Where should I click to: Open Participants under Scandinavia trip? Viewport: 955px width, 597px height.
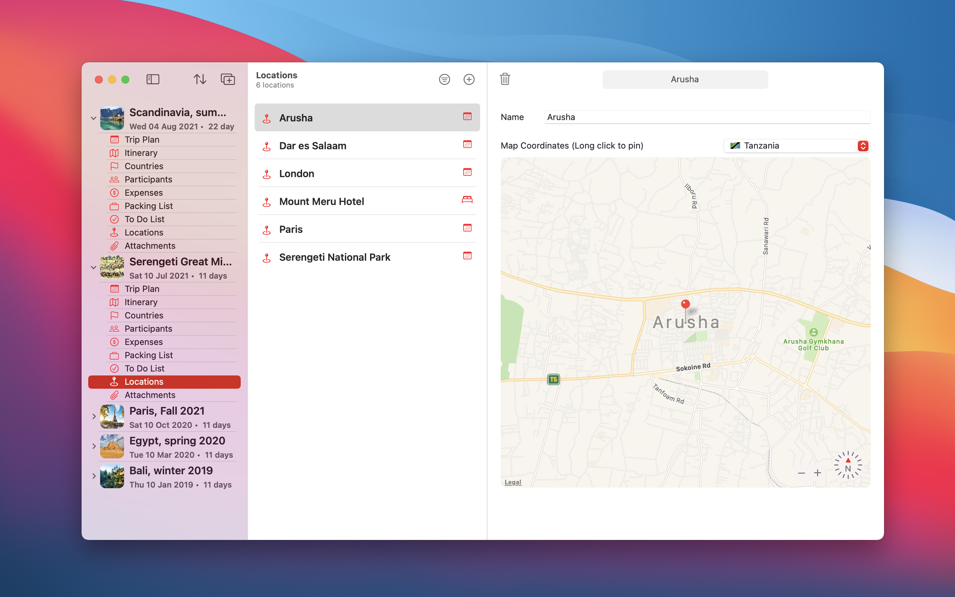click(x=164, y=180)
